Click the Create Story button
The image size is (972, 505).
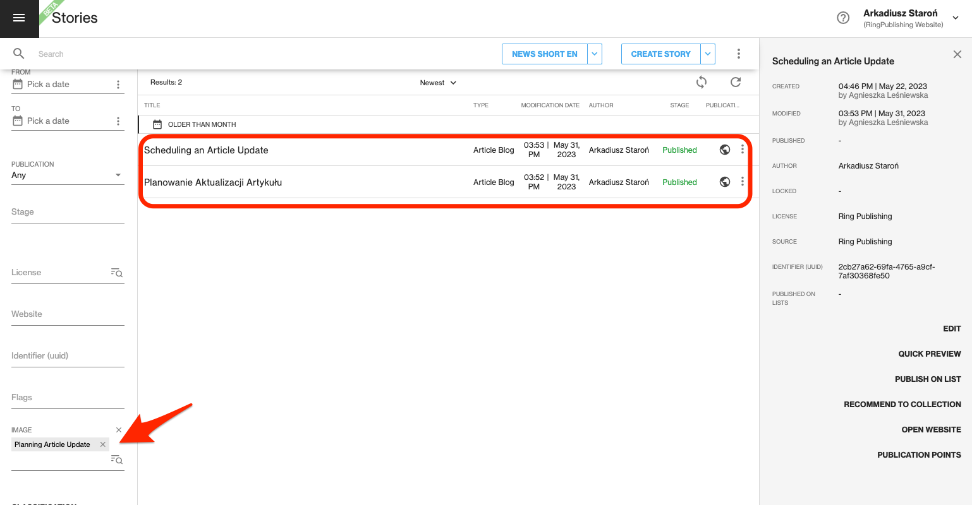point(660,54)
